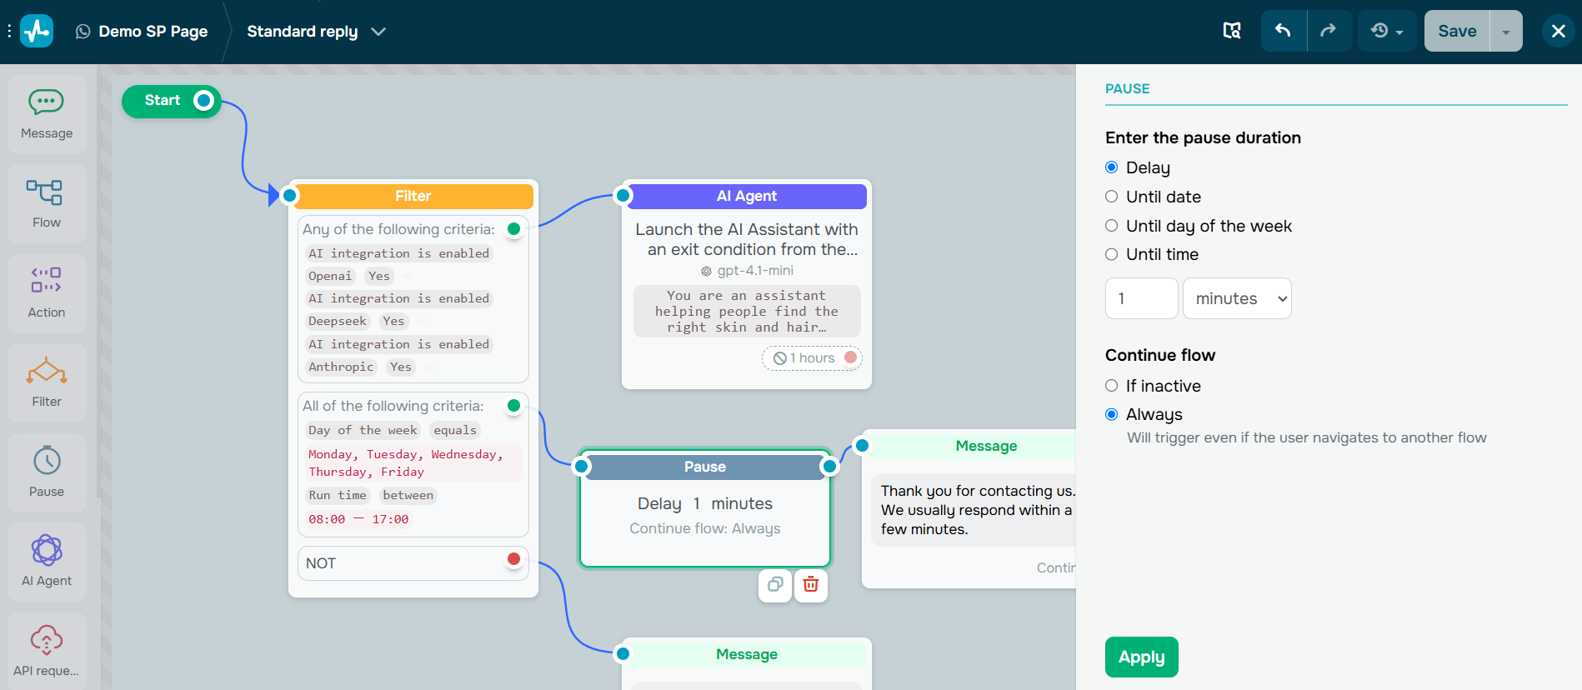Open the AI Agent block header
Screen dimensions: 1582x690
pos(747,196)
